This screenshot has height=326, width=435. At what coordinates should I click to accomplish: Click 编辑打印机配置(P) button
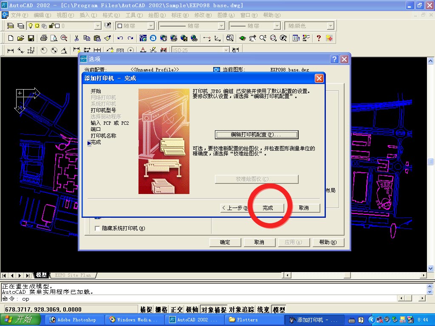257,135
